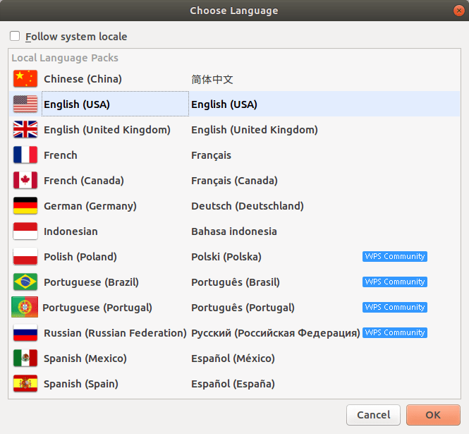Viewport: 469px width, 434px height.
Task: Select the United Kingdom flag icon
Action: (x=25, y=129)
